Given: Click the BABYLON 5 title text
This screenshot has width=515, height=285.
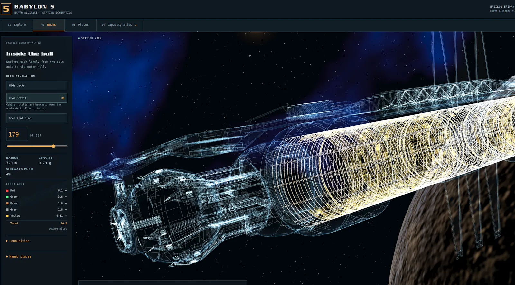Looking at the screenshot, I should (x=34, y=7).
